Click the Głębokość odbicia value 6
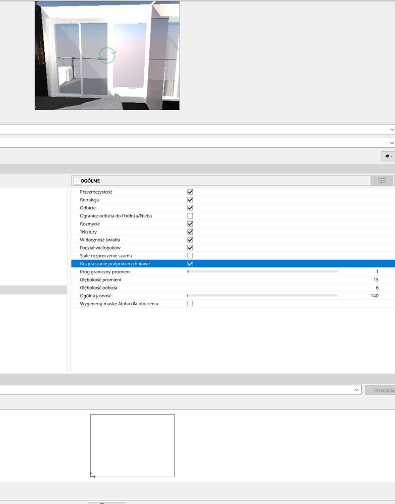Viewport: 395px width, 504px height. (377, 288)
